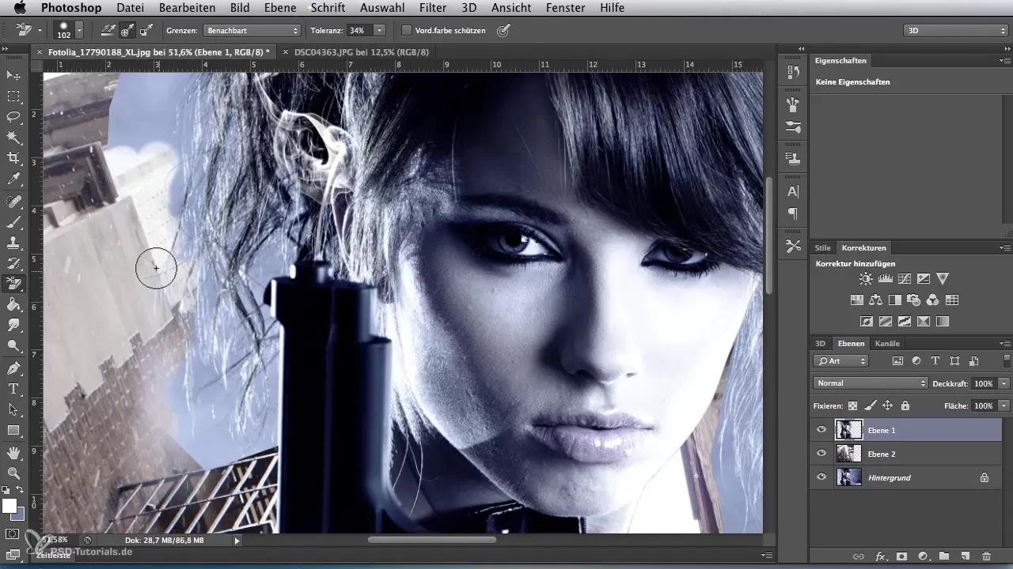Add a layer mask
This screenshot has width=1013, height=569.
[901, 556]
